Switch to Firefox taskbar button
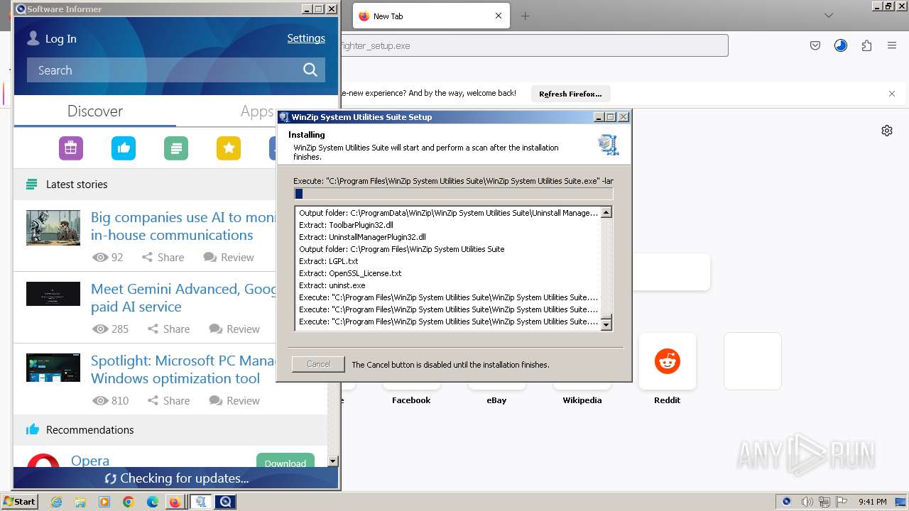The width and height of the screenshot is (909, 511). click(175, 502)
